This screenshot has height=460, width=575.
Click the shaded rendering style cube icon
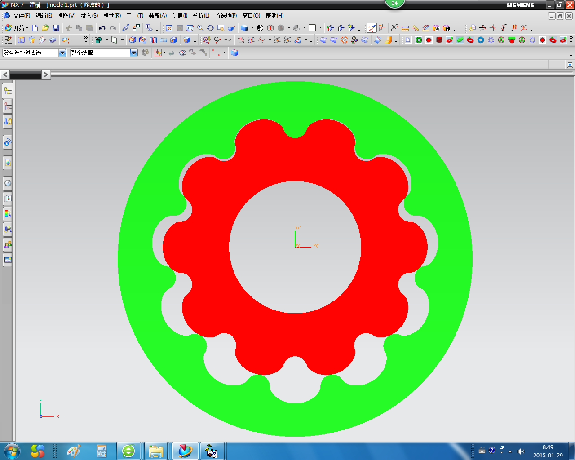[245, 28]
